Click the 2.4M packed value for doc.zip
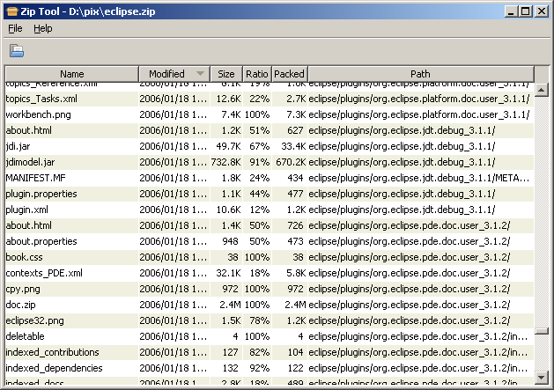Image resolution: width=554 pixels, height=390 pixels. point(295,305)
